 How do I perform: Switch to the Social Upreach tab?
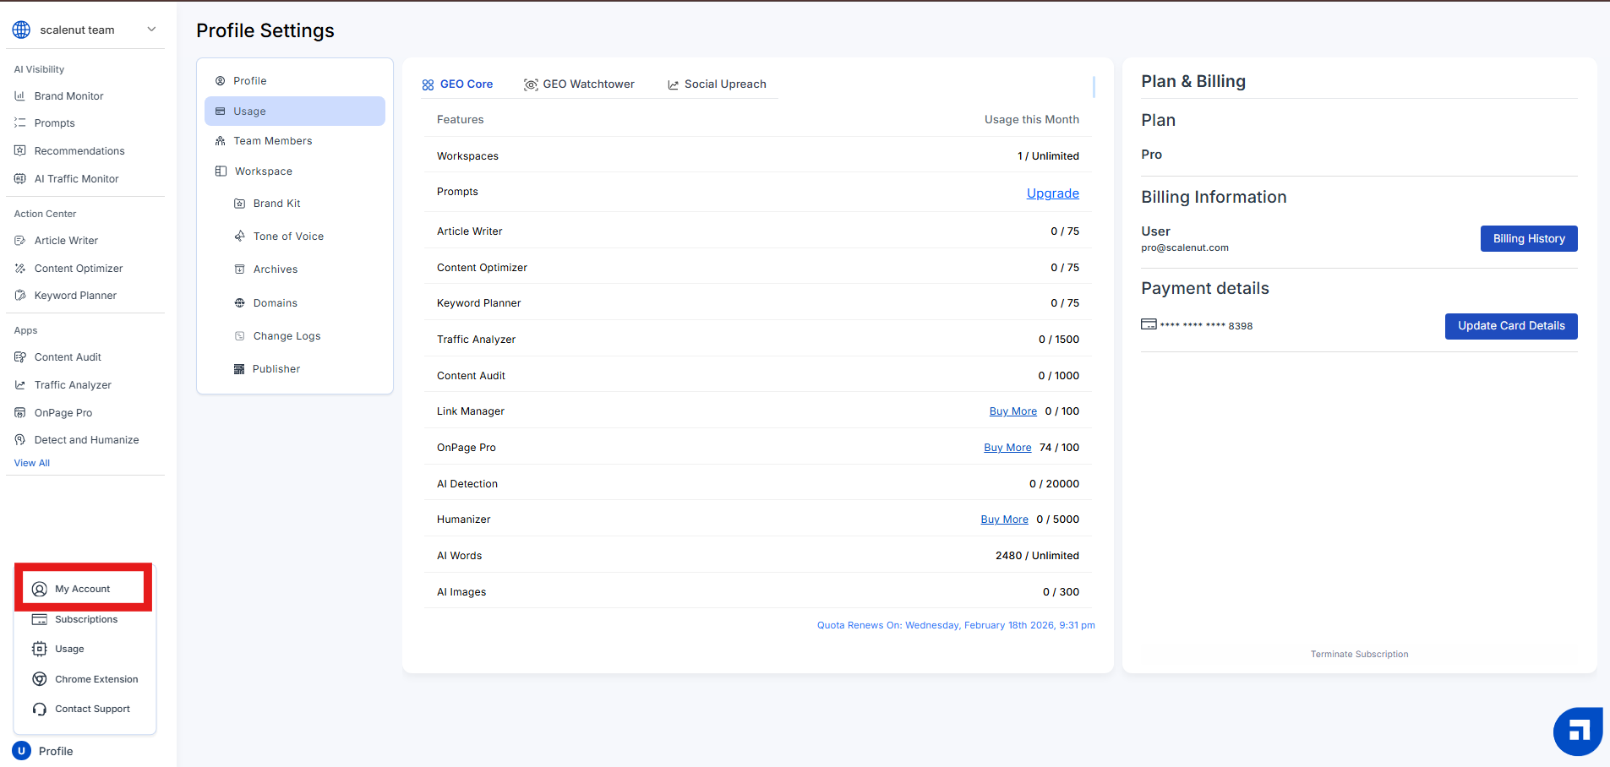click(x=717, y=84)
